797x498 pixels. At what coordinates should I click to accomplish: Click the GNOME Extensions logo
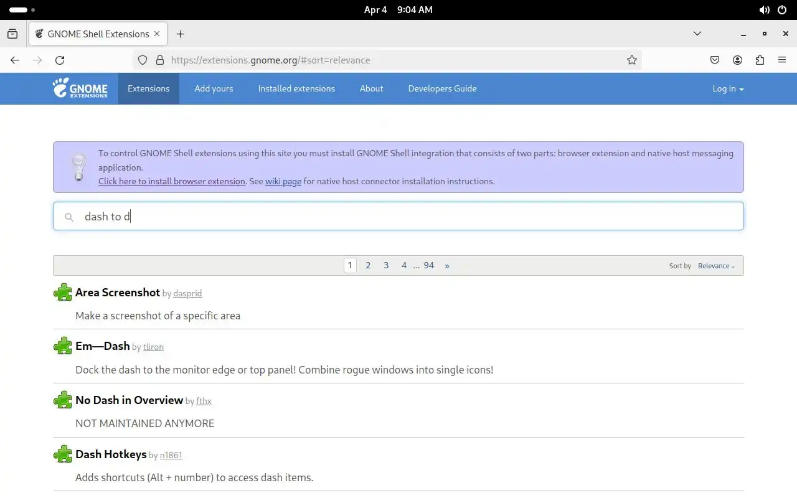click(x=80, y=88)
